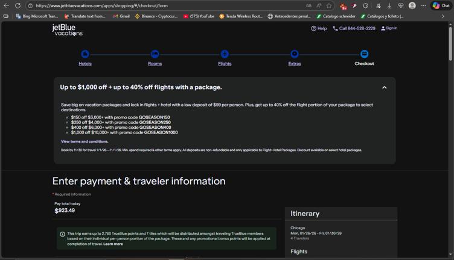The image size is (454, 260).
Task: Open Copilot Chat button
Action: click(x=441, y=5)
